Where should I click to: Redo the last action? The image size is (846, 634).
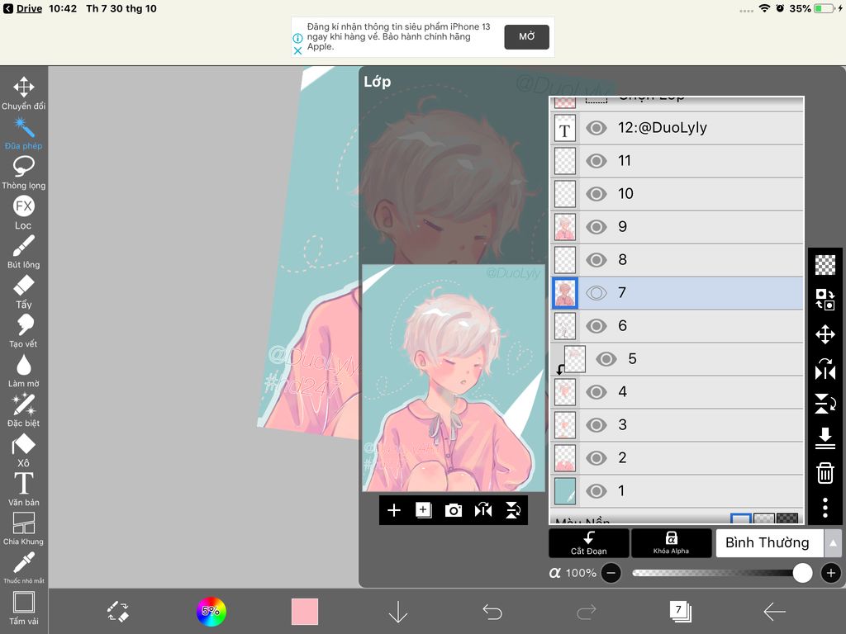[587, 612]
